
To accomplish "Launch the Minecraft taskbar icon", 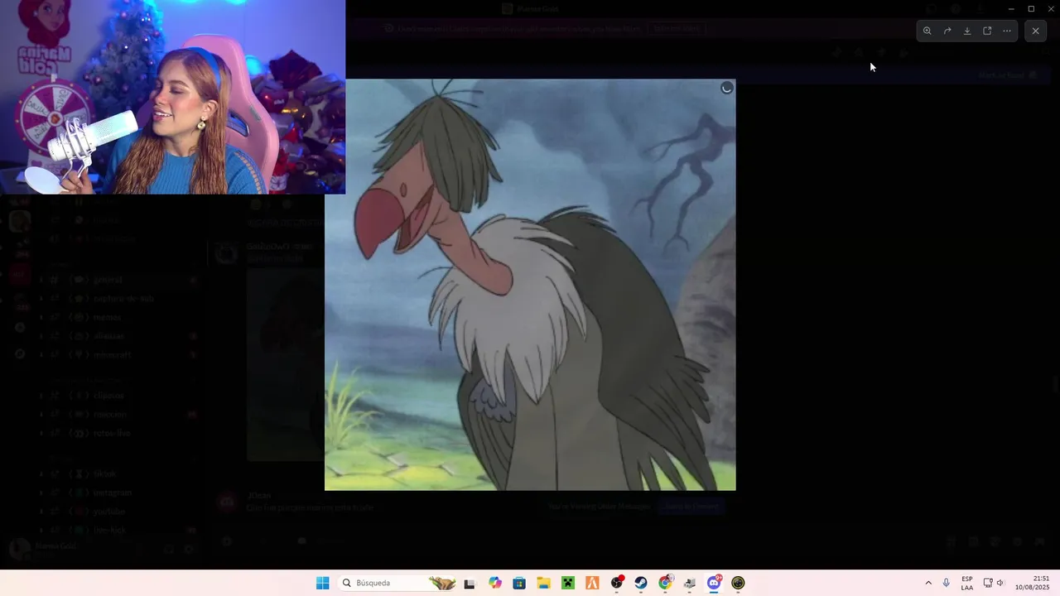I will pyautogui.click(x=568, y=583).
